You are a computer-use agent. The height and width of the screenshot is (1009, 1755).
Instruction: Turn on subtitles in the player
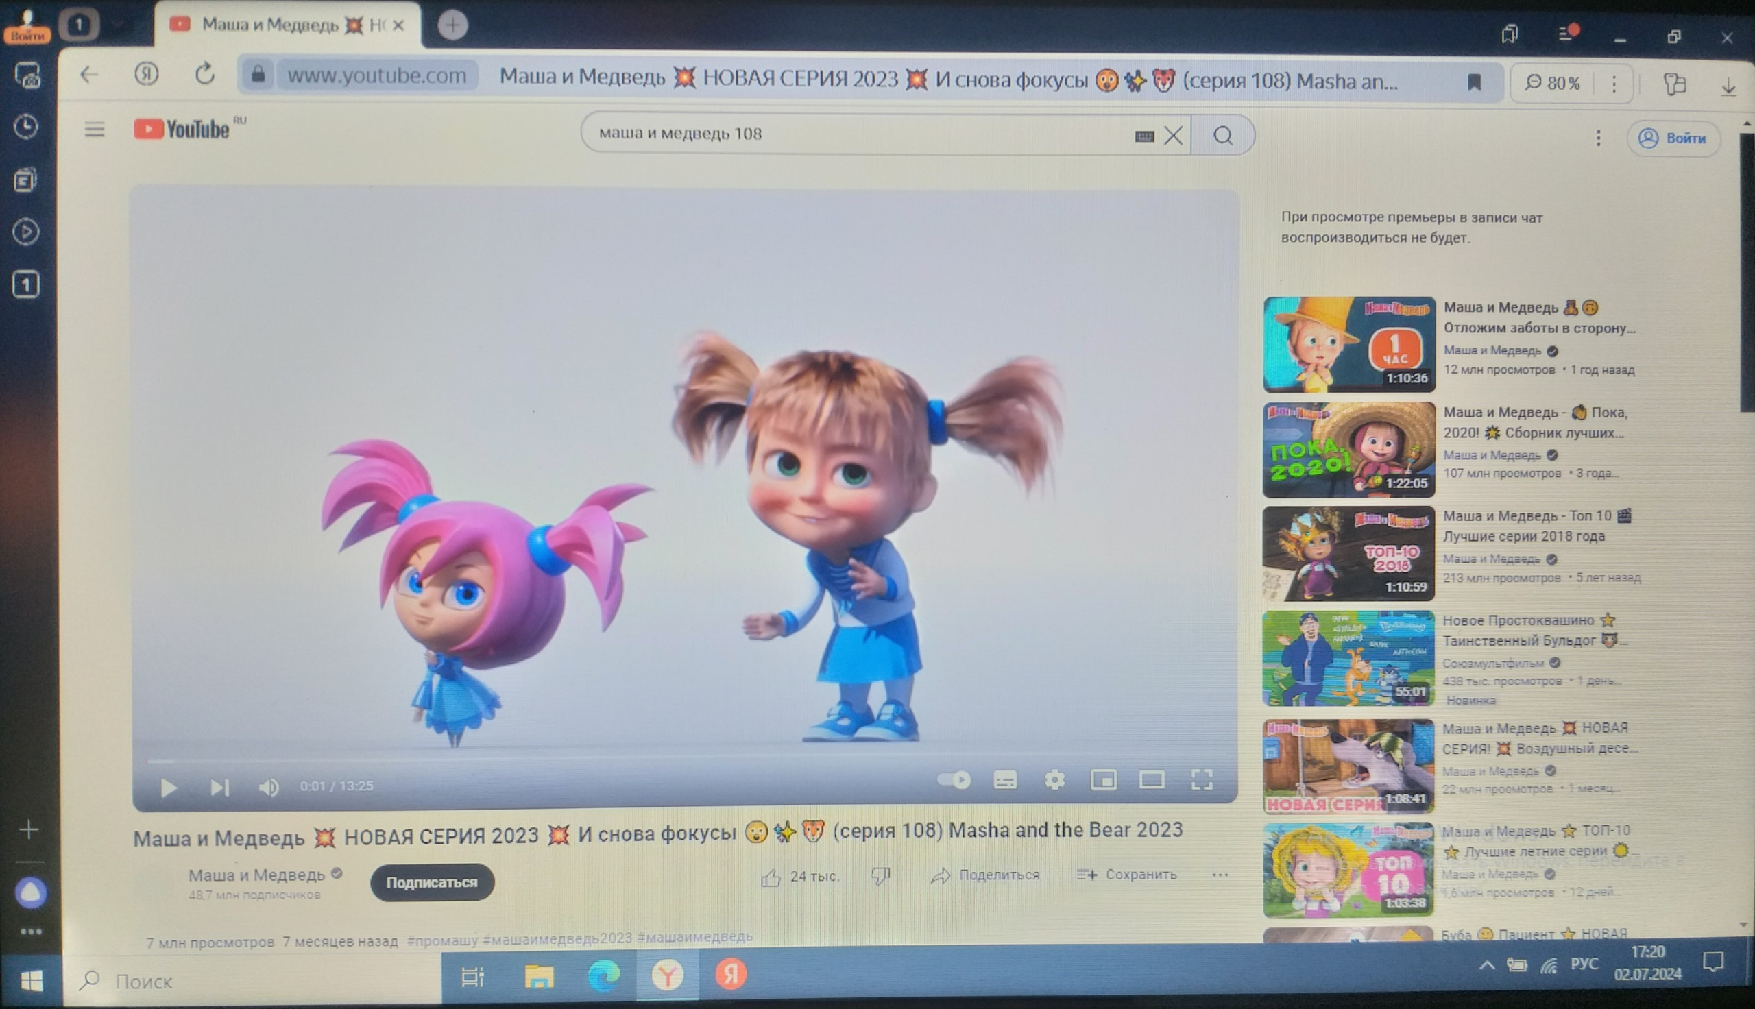[x=1004, y=780]
